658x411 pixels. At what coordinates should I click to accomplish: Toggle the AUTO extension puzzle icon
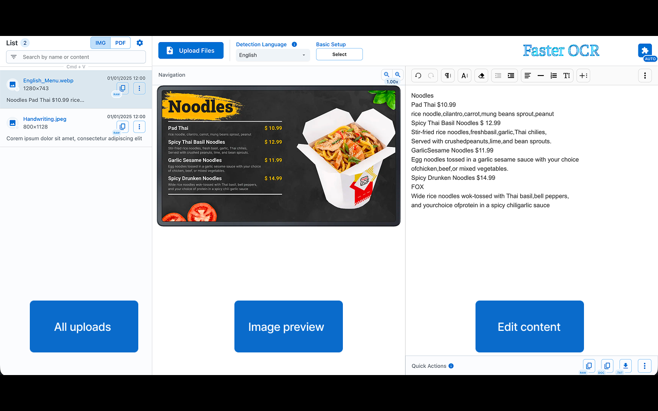tap(645, 50)
